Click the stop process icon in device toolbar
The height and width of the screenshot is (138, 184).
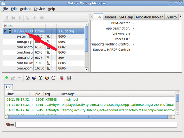(42, 18)
